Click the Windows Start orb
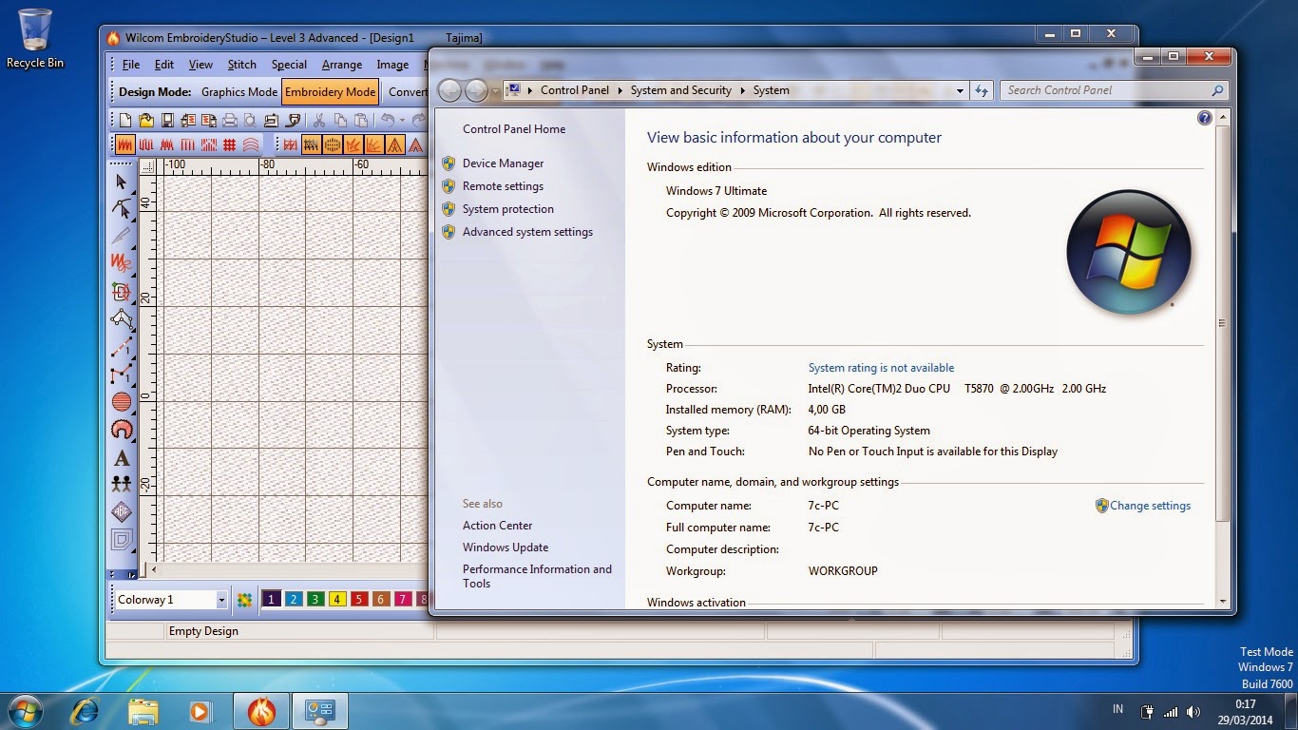 pos(25,710)
